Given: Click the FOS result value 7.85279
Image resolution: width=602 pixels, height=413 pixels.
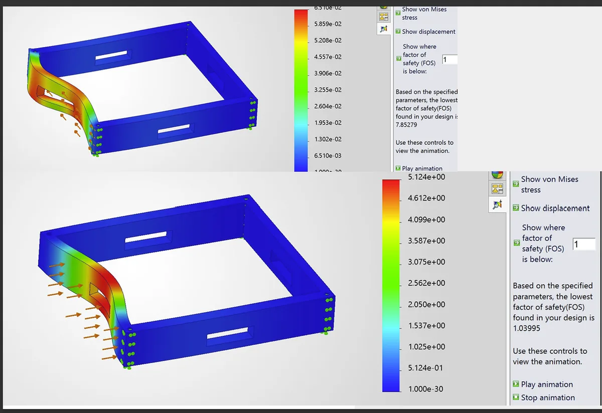Looking at the screenshot, I should [x=406, y=124].
